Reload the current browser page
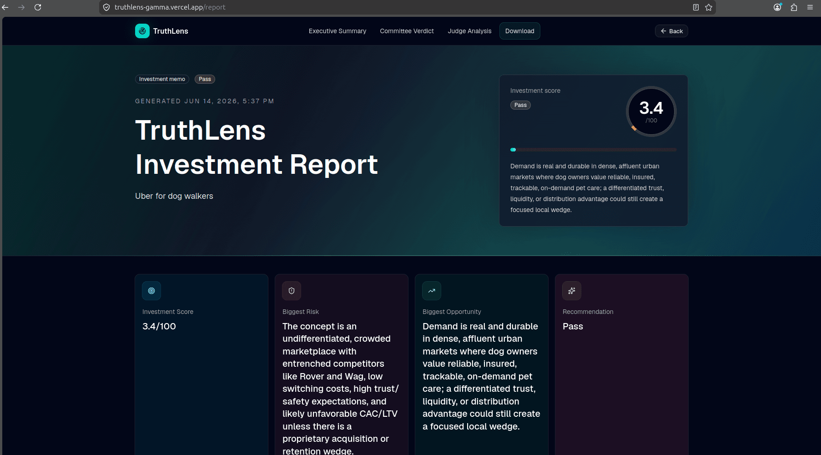Image resolution: width=821 pixels, height=455 pixels. point(38,7)
